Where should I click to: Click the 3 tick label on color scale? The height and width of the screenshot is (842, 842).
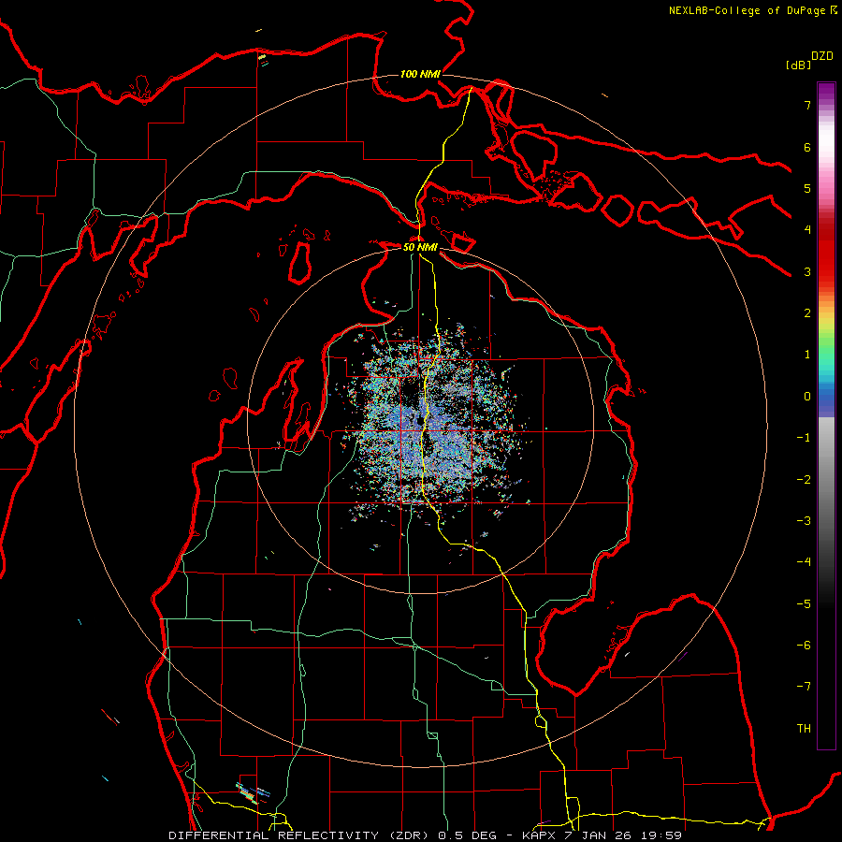(x=807, y=271)
